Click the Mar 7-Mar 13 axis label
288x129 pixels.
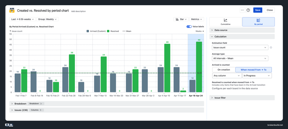pyautogui.click(x=100, y=96)
